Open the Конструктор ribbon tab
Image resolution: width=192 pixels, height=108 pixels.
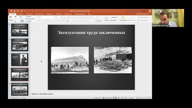tap(39, 14)
